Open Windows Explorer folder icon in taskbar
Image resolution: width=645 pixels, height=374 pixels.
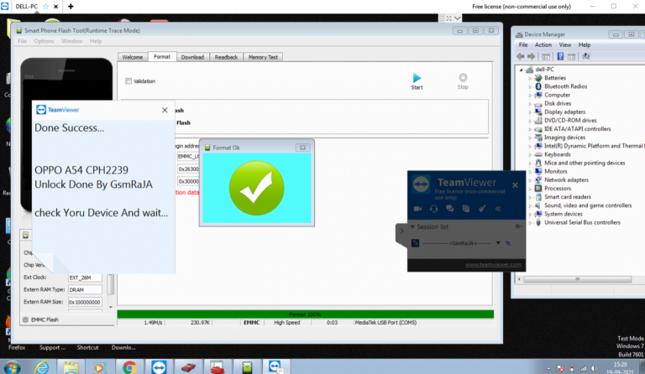point(71,367)
